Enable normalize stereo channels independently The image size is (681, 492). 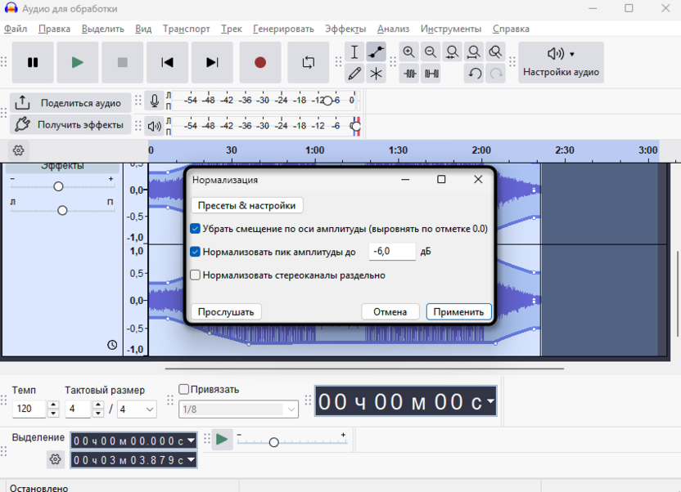196,275
